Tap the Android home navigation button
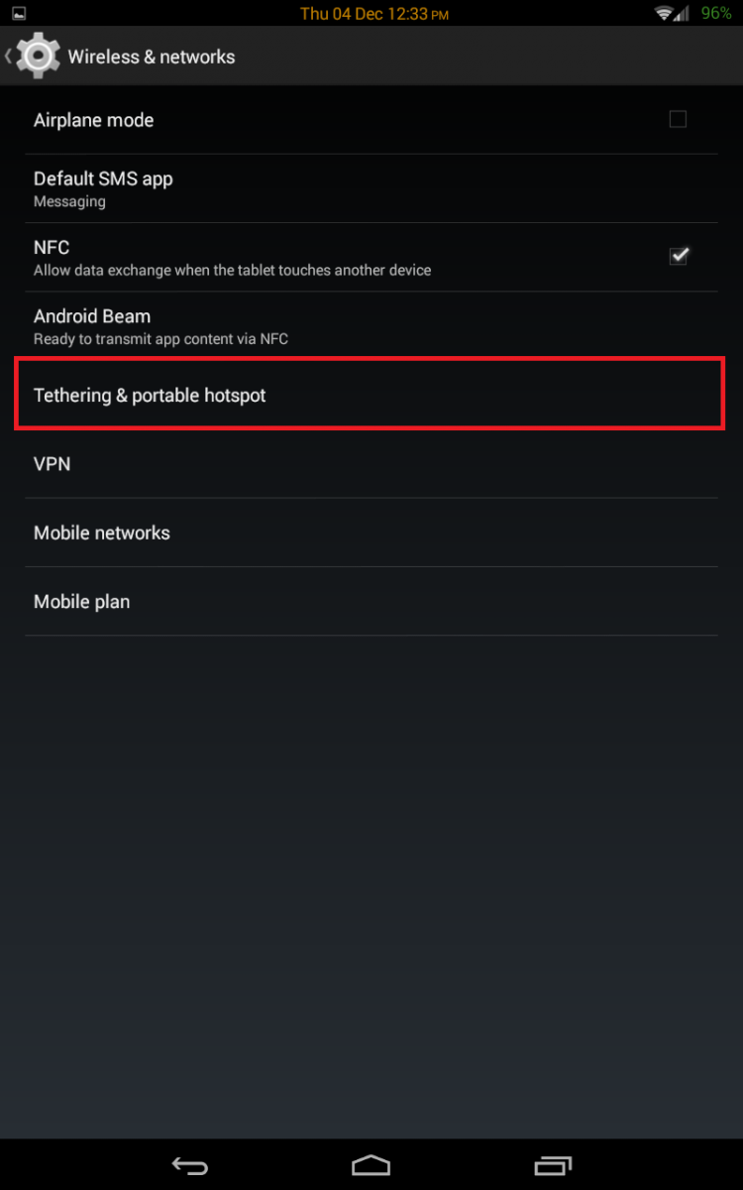This screenshot has height=1190, width=743. [x=371, y=1164]
